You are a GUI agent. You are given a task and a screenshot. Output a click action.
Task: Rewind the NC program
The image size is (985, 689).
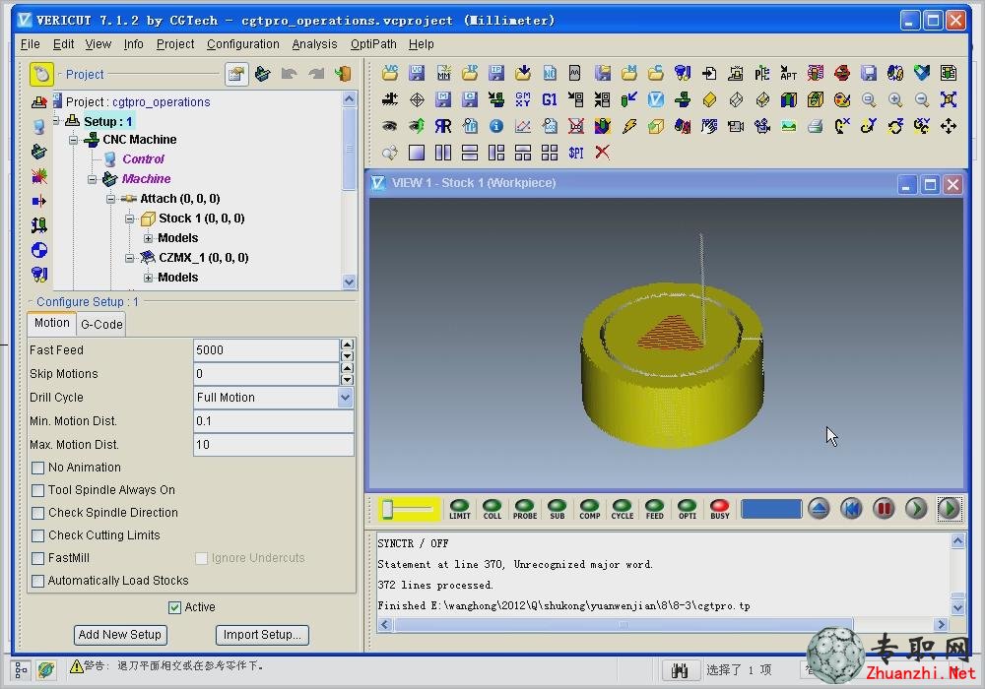coord(851,508)
